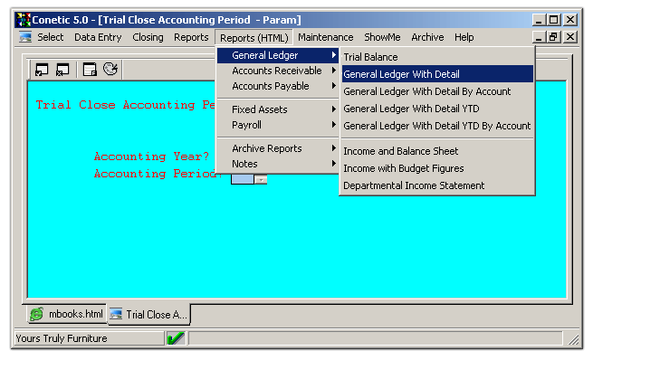Expand the Payroll submenu
This screenshot has width=660, height=370.
277,125
